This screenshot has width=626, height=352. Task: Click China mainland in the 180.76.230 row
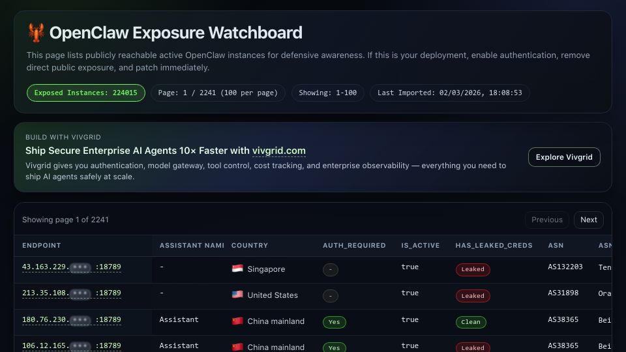point(276,321)
